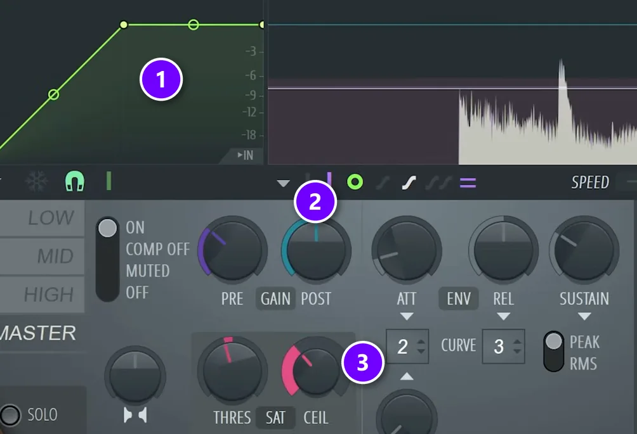The image size is (637, 434).
Task: Select the hollow point on the flat envelope top
Action: 194,25
